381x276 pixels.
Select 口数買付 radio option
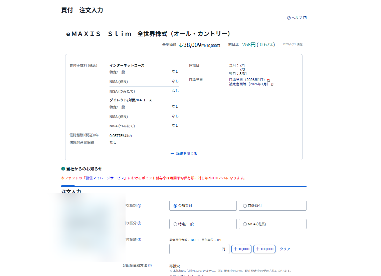(272, 206)
